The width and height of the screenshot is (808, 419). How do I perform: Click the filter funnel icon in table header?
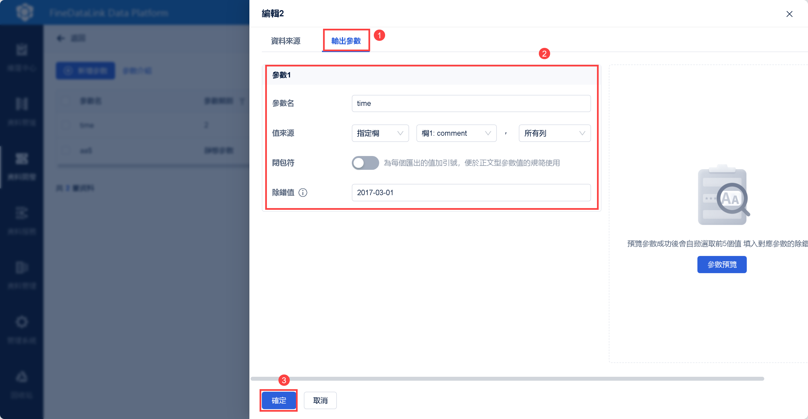242,101
